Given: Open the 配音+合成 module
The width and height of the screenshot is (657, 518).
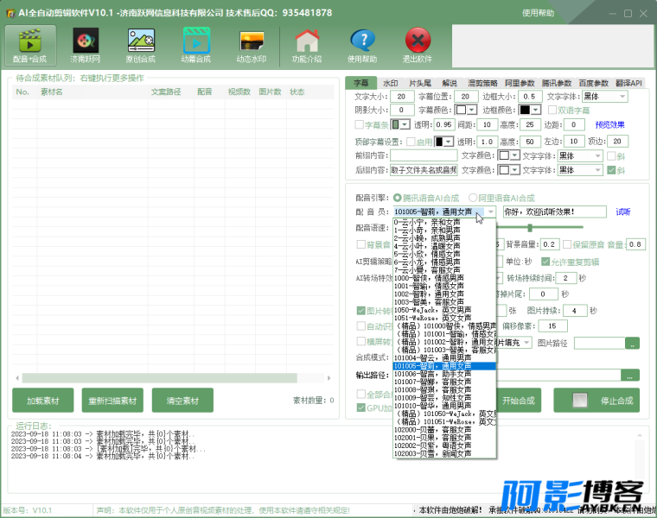Looking at the screenshot, I should (30, 45).
